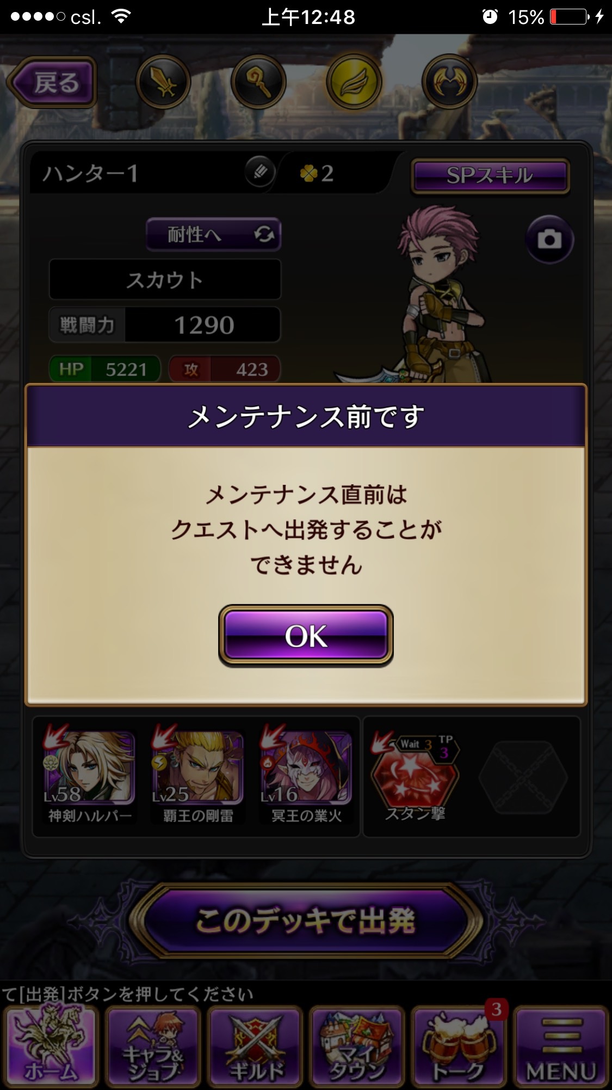Open the ホーム tab in bottom bar

[x=51, y=1046]
